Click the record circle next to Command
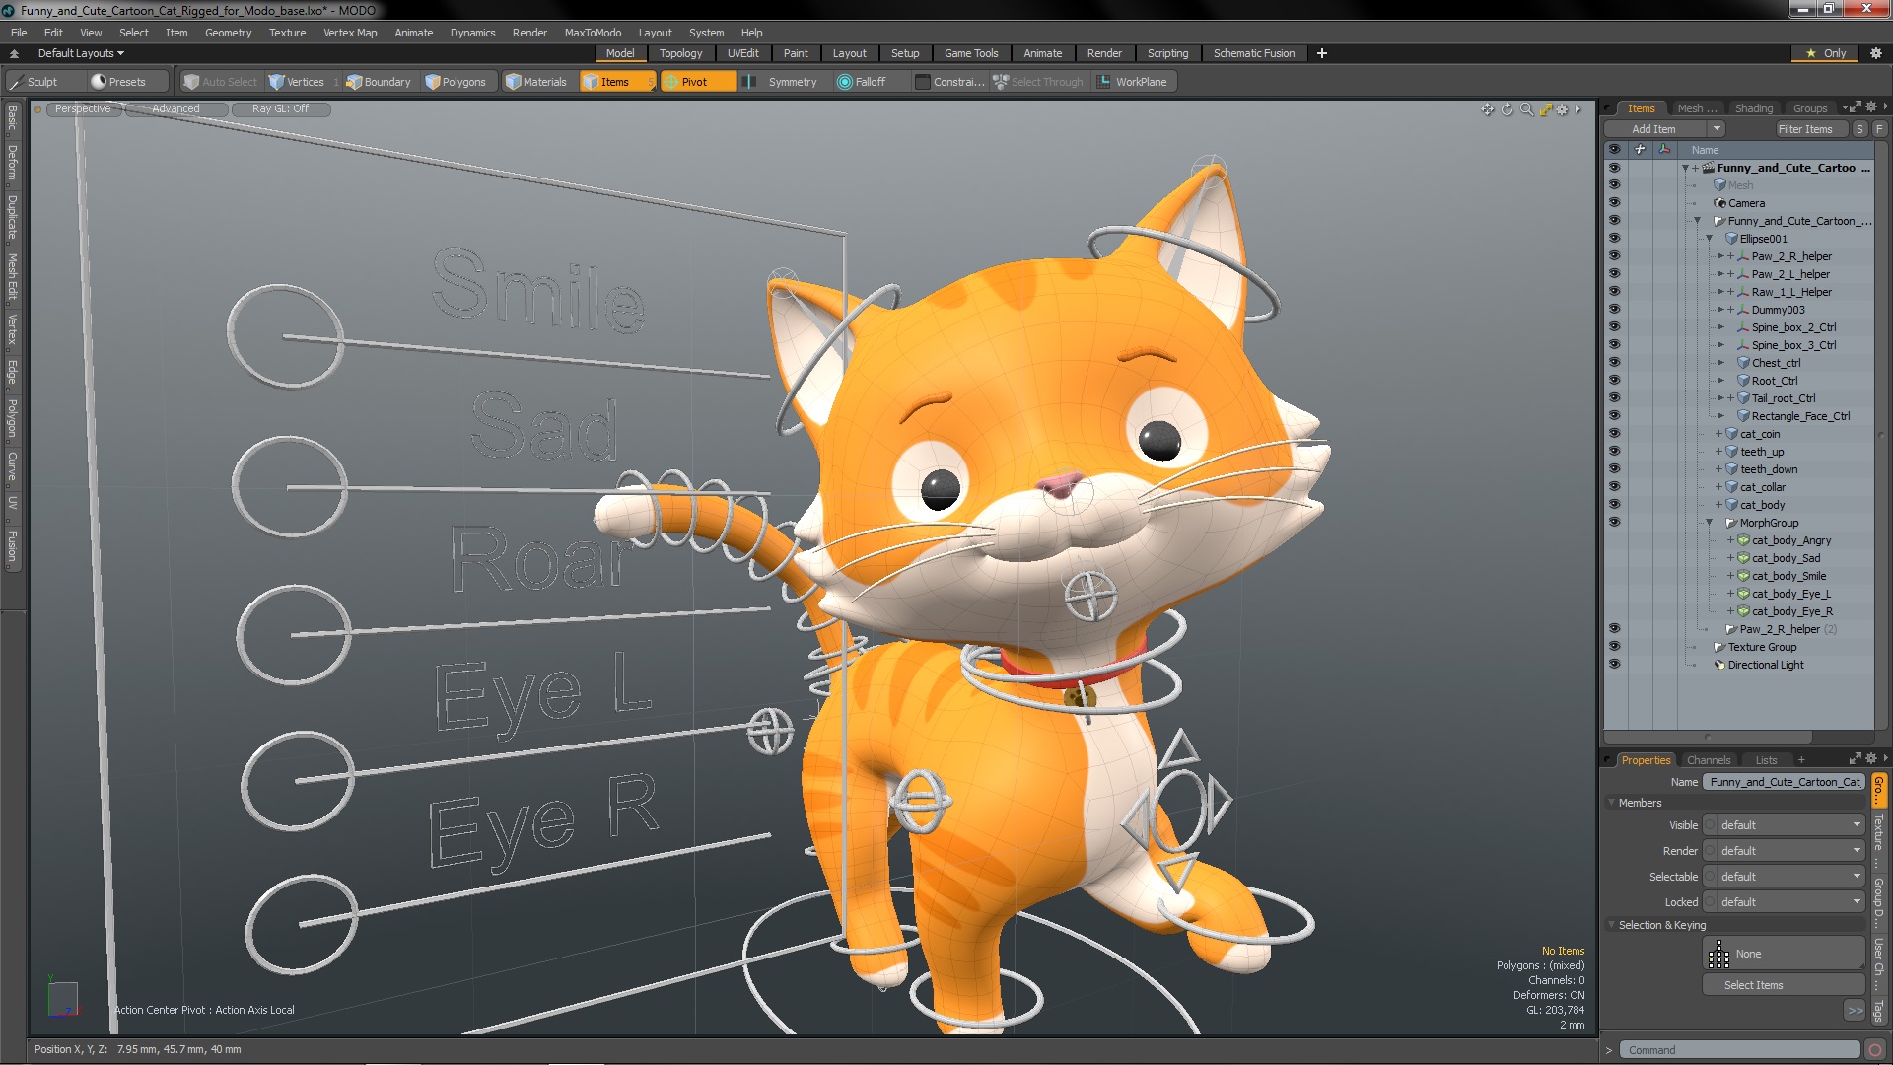The width and height of the screenshot is (1893, 1065). (1875, 1050)
